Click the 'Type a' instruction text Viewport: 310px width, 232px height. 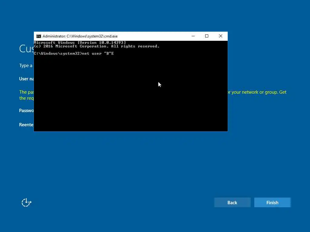tap(26, 66)
